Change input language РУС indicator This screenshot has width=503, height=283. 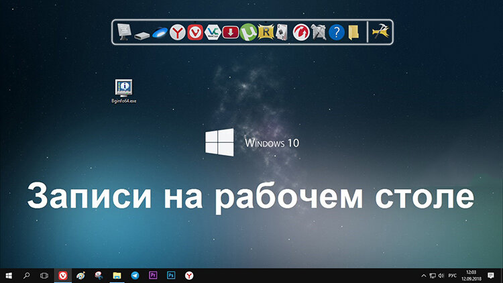pyautogui.click(x=452, y=276)
